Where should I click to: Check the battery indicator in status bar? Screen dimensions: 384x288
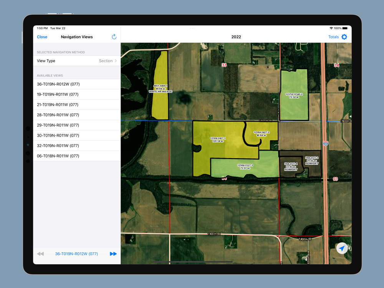(345, 28)
